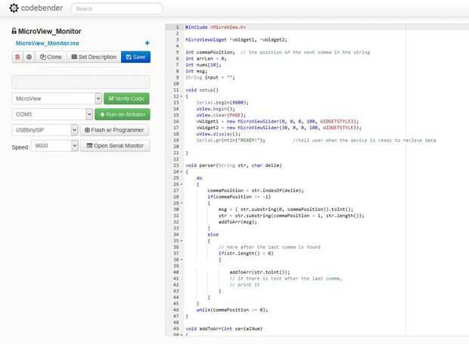Click the addToArr(msg); line

(x=238, y=222)
